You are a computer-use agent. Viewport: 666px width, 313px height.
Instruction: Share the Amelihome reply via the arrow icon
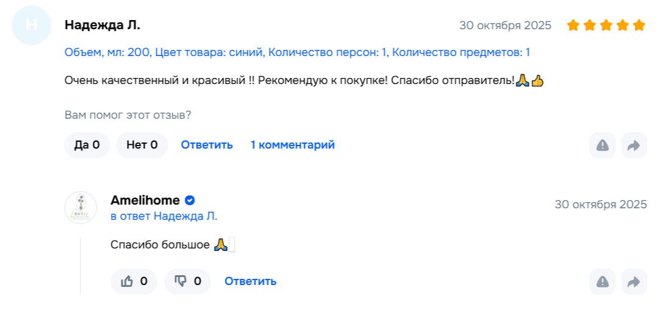point(634,281)
